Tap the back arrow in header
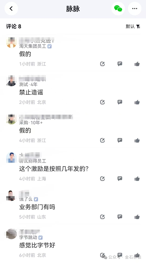The height and width of the screenshot is (263, 146). pyautogui.click(x=11, y=9)
